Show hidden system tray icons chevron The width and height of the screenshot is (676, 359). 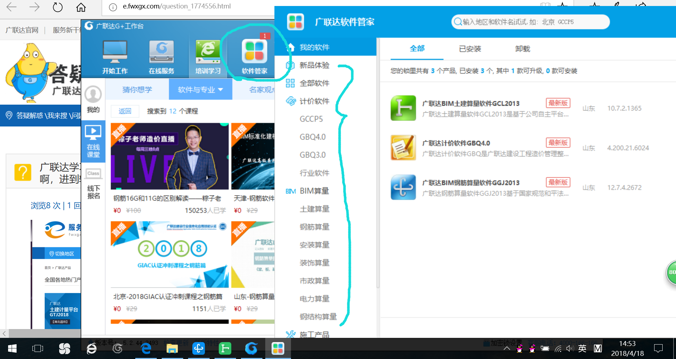pos(507,348)
